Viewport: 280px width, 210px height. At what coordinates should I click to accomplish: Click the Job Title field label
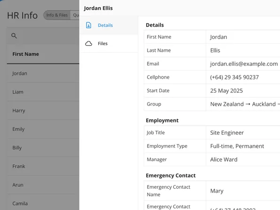click(156, 133)
